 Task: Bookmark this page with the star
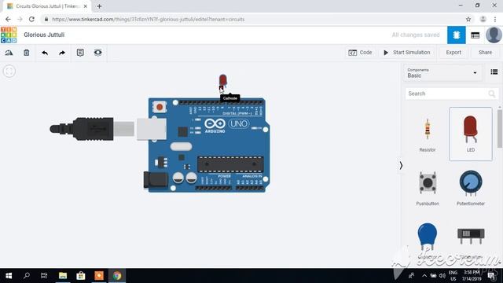point(468,19)
